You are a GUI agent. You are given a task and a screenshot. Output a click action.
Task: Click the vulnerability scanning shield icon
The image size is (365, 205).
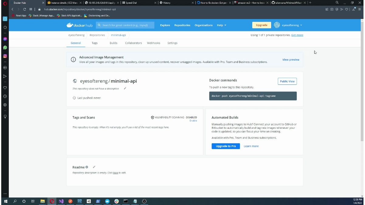click(153, 117)
